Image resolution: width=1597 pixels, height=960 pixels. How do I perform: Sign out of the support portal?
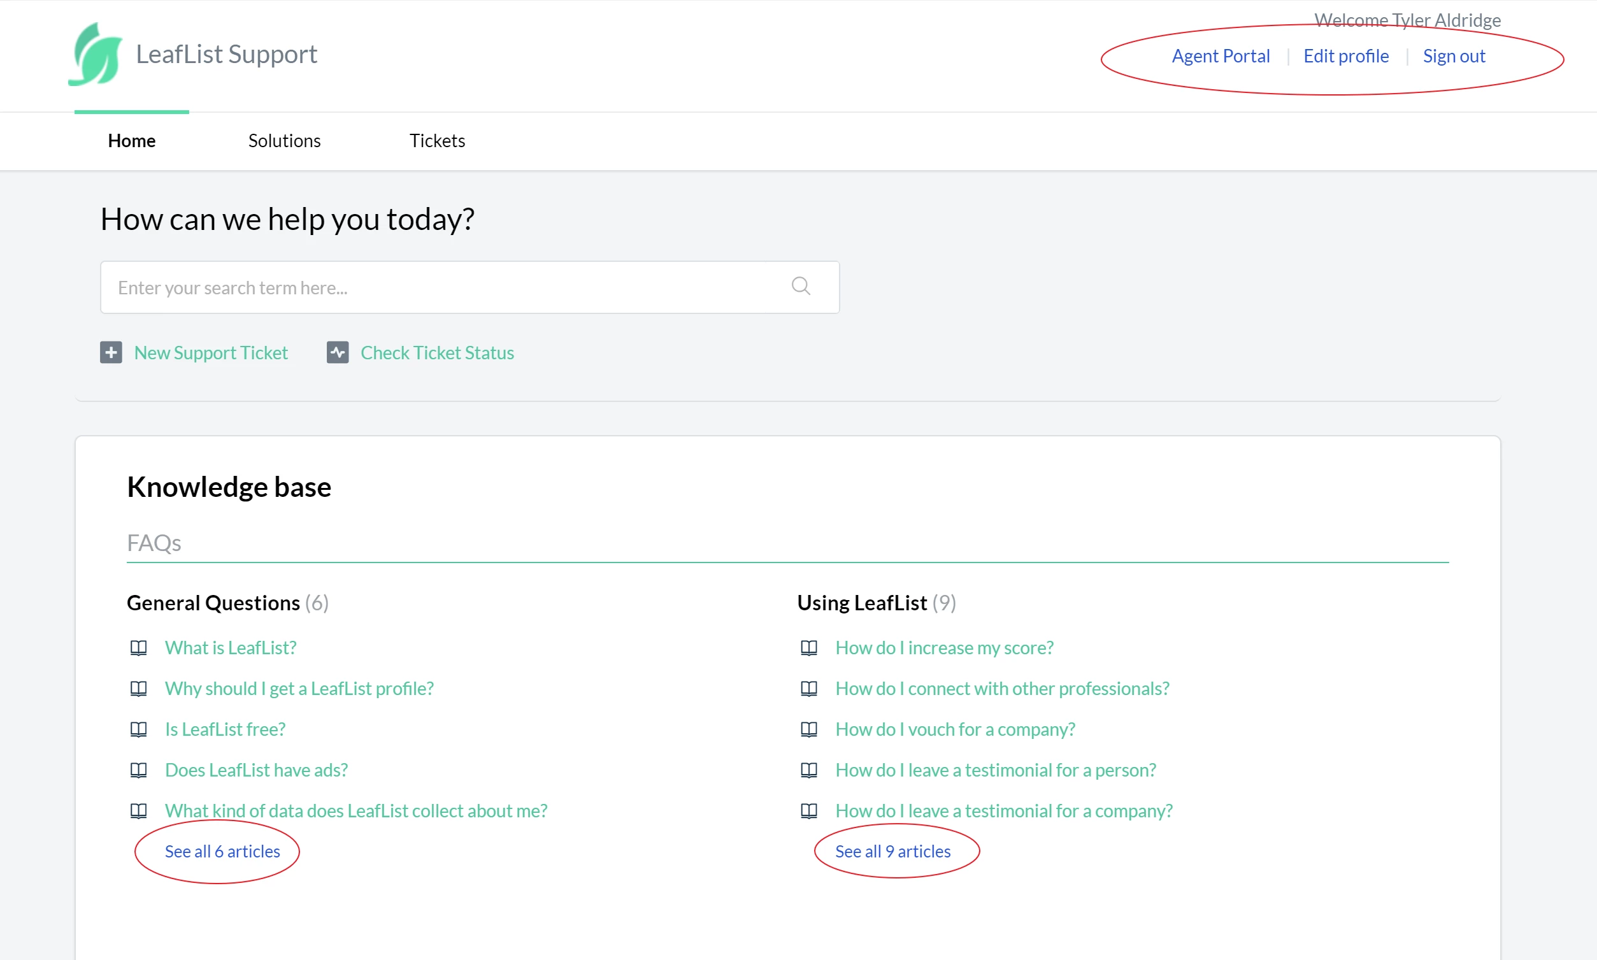[1454, 56]
